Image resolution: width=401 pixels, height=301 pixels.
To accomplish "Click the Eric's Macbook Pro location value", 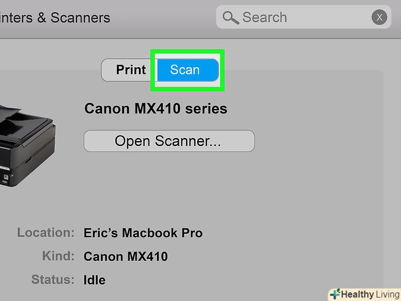I will 143,233.
